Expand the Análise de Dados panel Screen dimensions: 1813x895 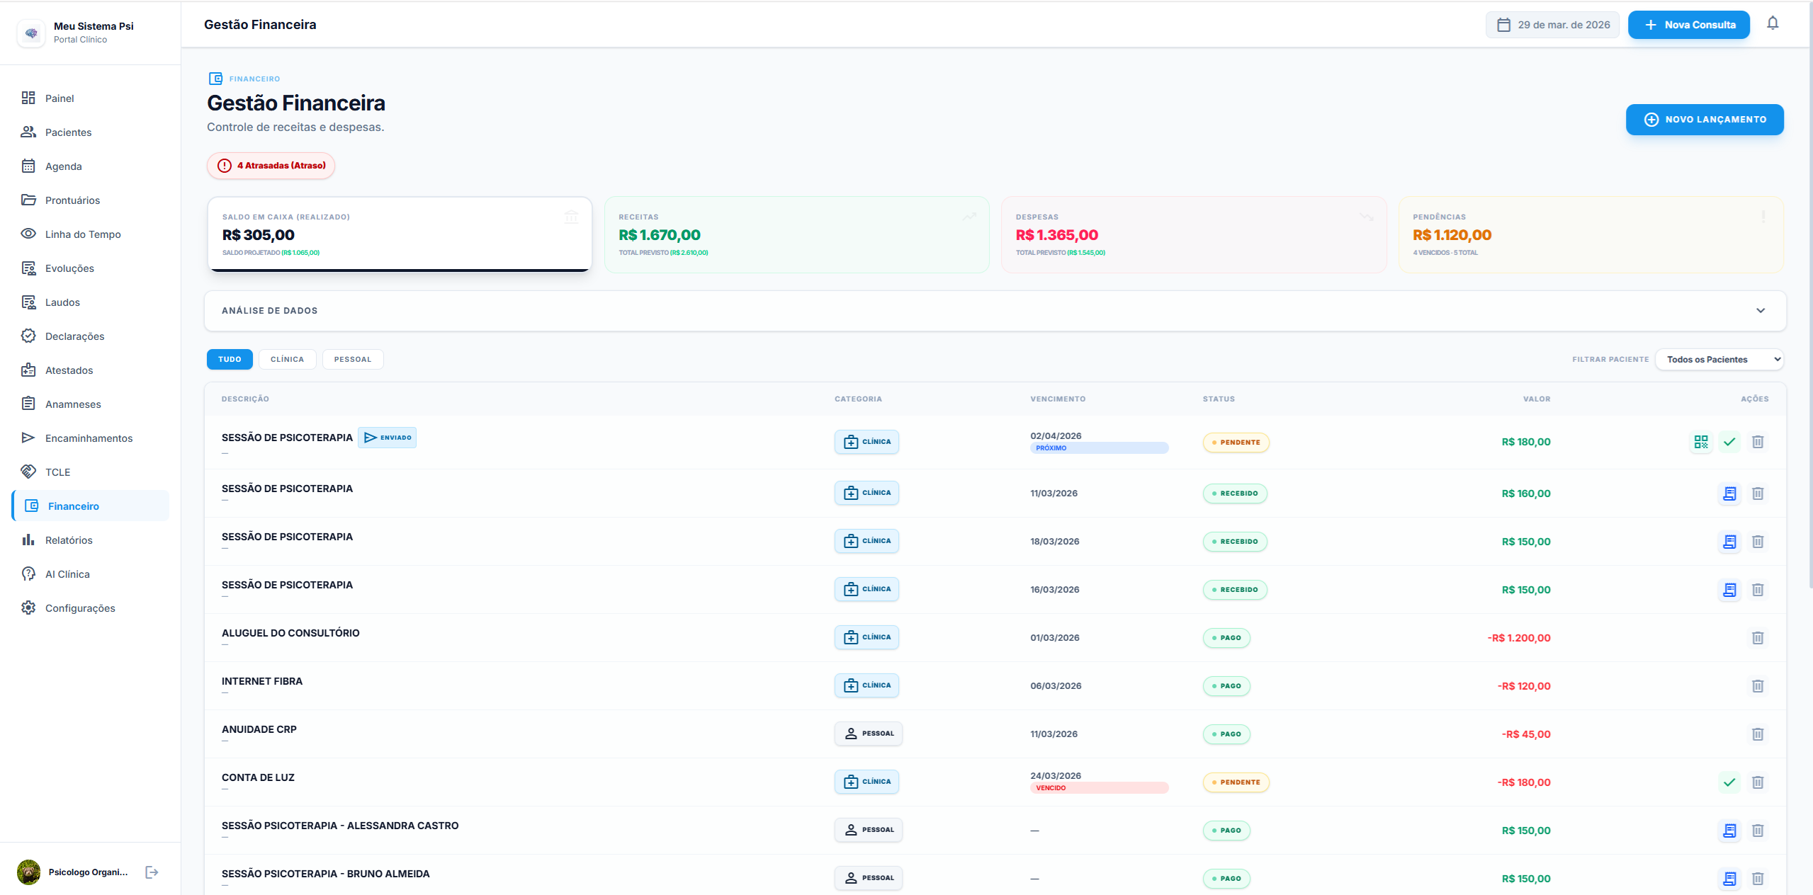(x=995, y=311)
